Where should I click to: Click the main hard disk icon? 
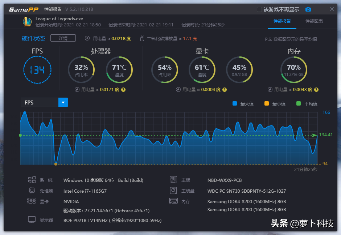173,190
